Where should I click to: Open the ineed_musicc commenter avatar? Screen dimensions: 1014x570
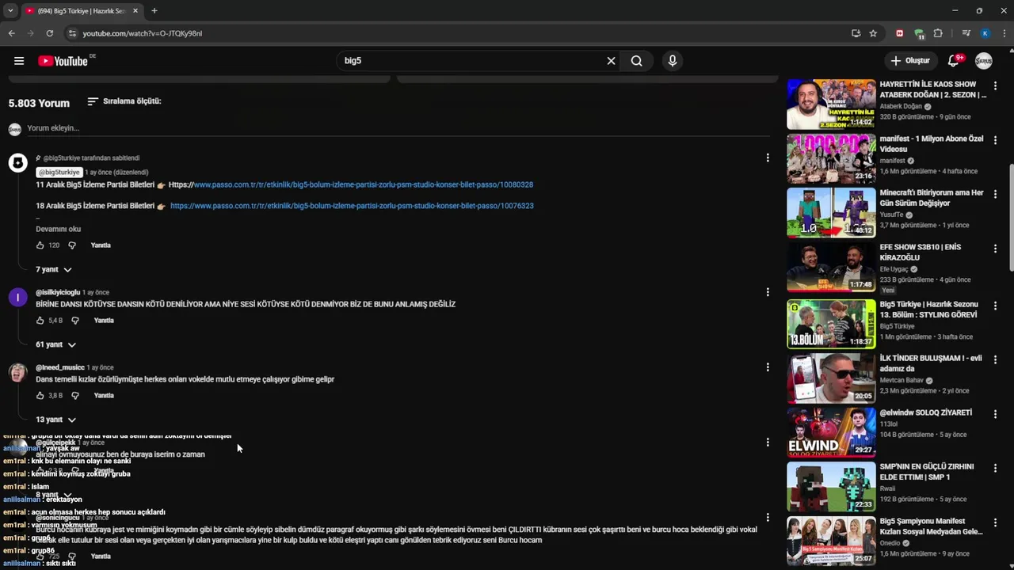coord(17,373)
